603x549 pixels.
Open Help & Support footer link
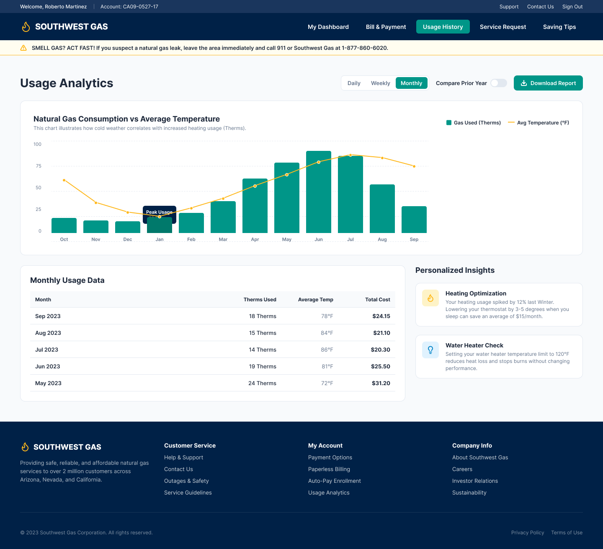coord(183,458)
